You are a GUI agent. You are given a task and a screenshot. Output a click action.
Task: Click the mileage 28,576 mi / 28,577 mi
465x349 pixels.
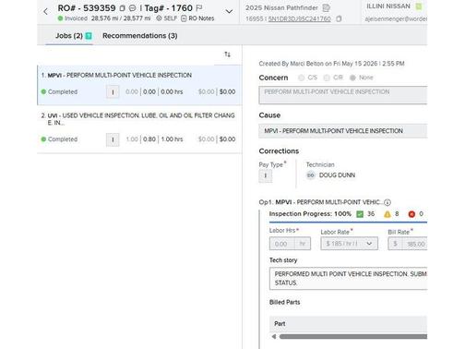point(121,18)
